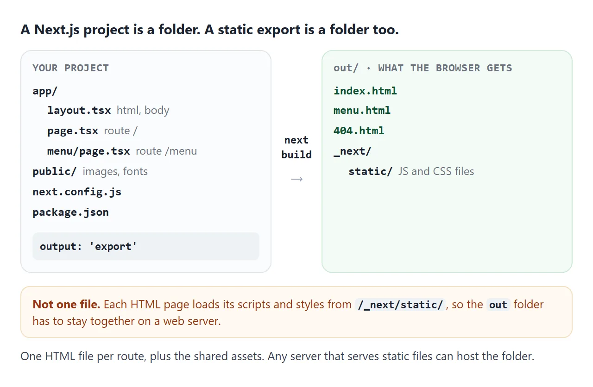Click 'JS and CSS files' description
Viewport: 593px width, 387px height.
(436, 171)
